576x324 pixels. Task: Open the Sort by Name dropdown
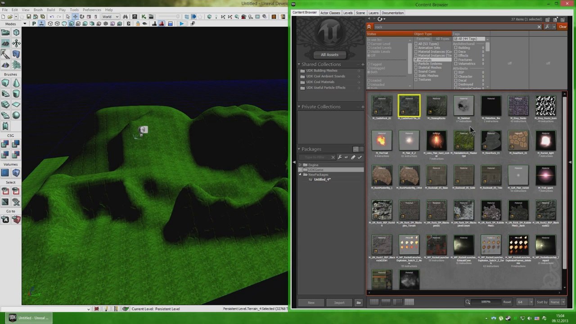556,302
